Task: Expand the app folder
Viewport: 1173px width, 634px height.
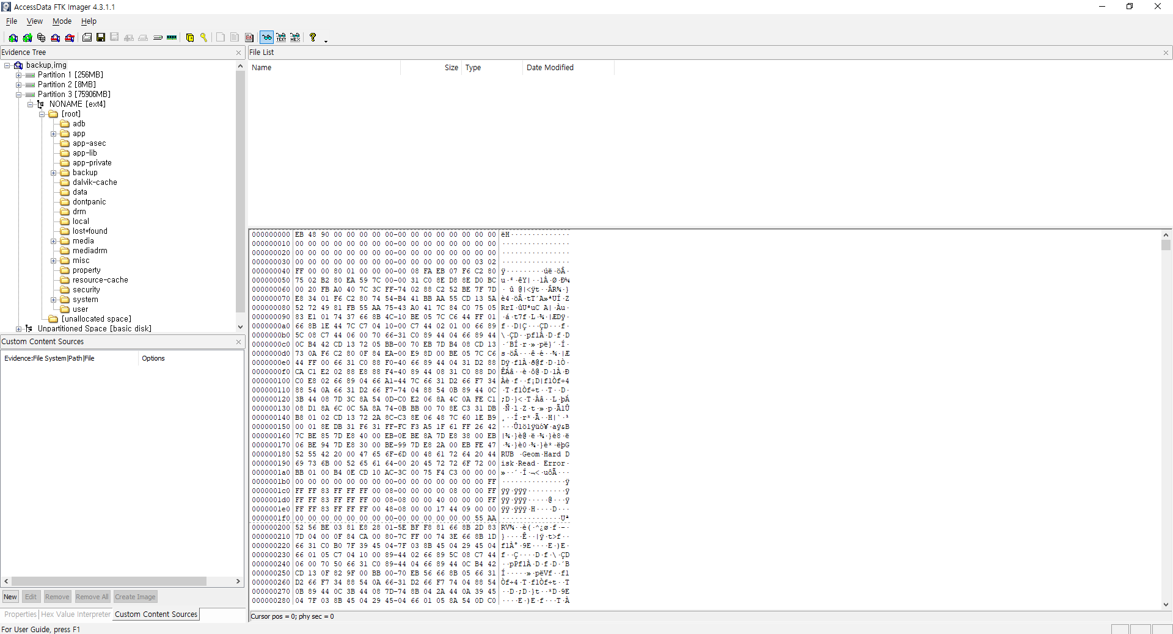Action: [x=54, y=134]
